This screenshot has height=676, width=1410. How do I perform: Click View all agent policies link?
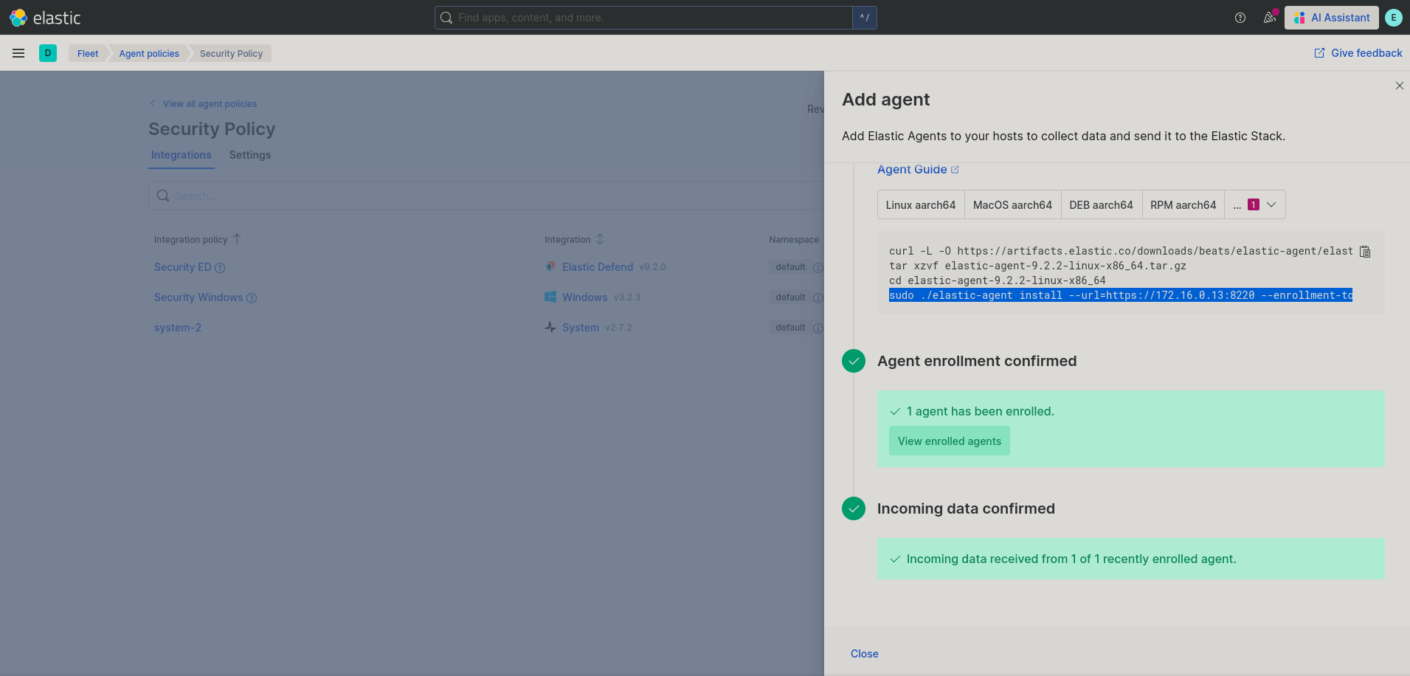(x=204, y=104)
